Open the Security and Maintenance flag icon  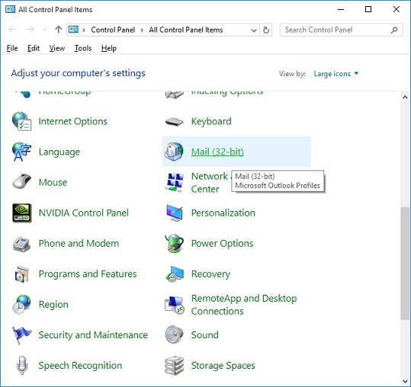coord(21,335)
